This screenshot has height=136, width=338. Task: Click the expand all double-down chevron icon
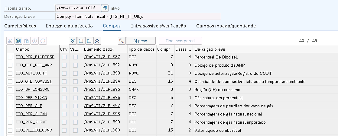72,41
